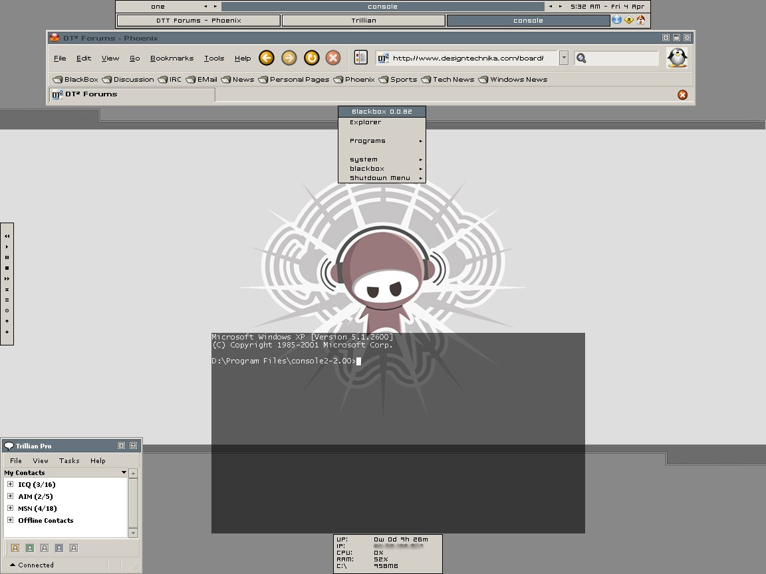Open the system submenu in Blackbox menu
This screenshot has height=574, width=766.
pos(382,159)
